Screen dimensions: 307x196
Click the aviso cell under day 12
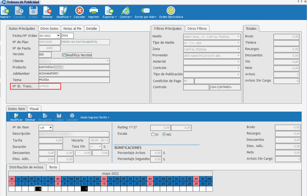pos(84,189)
